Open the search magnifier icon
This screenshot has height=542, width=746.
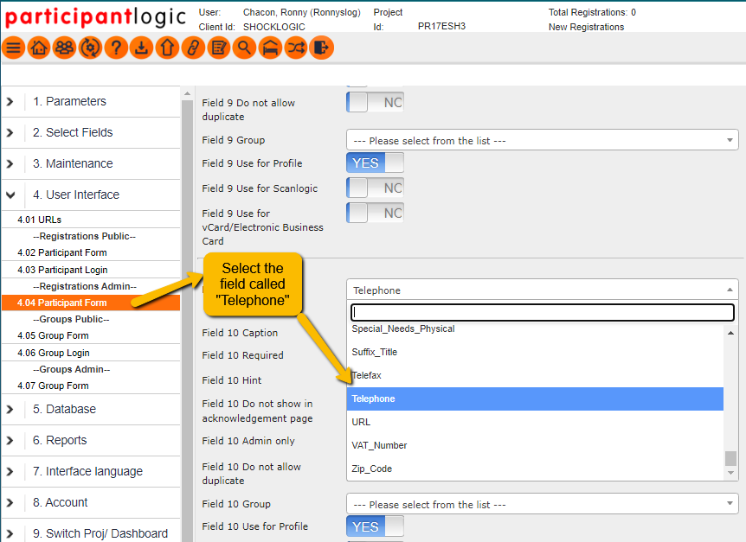244,48
